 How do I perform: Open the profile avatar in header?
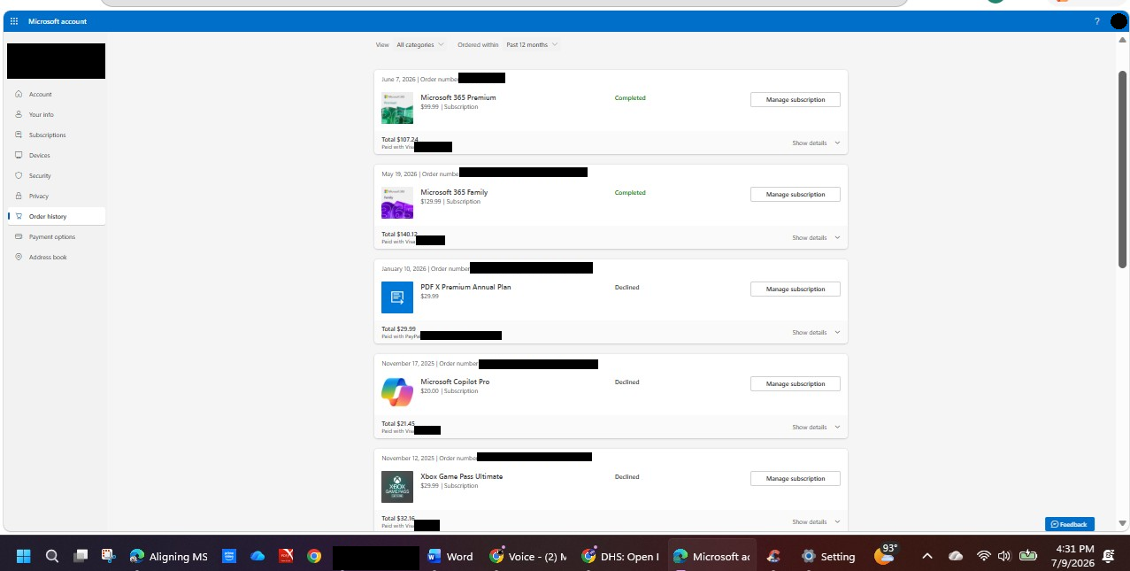click(x=1118, y=21)
